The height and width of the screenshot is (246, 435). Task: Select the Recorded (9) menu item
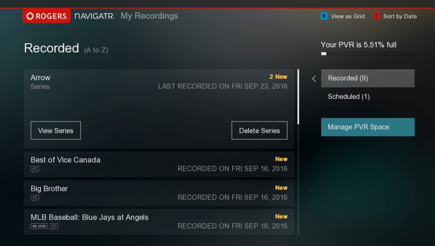coord(368,78)
